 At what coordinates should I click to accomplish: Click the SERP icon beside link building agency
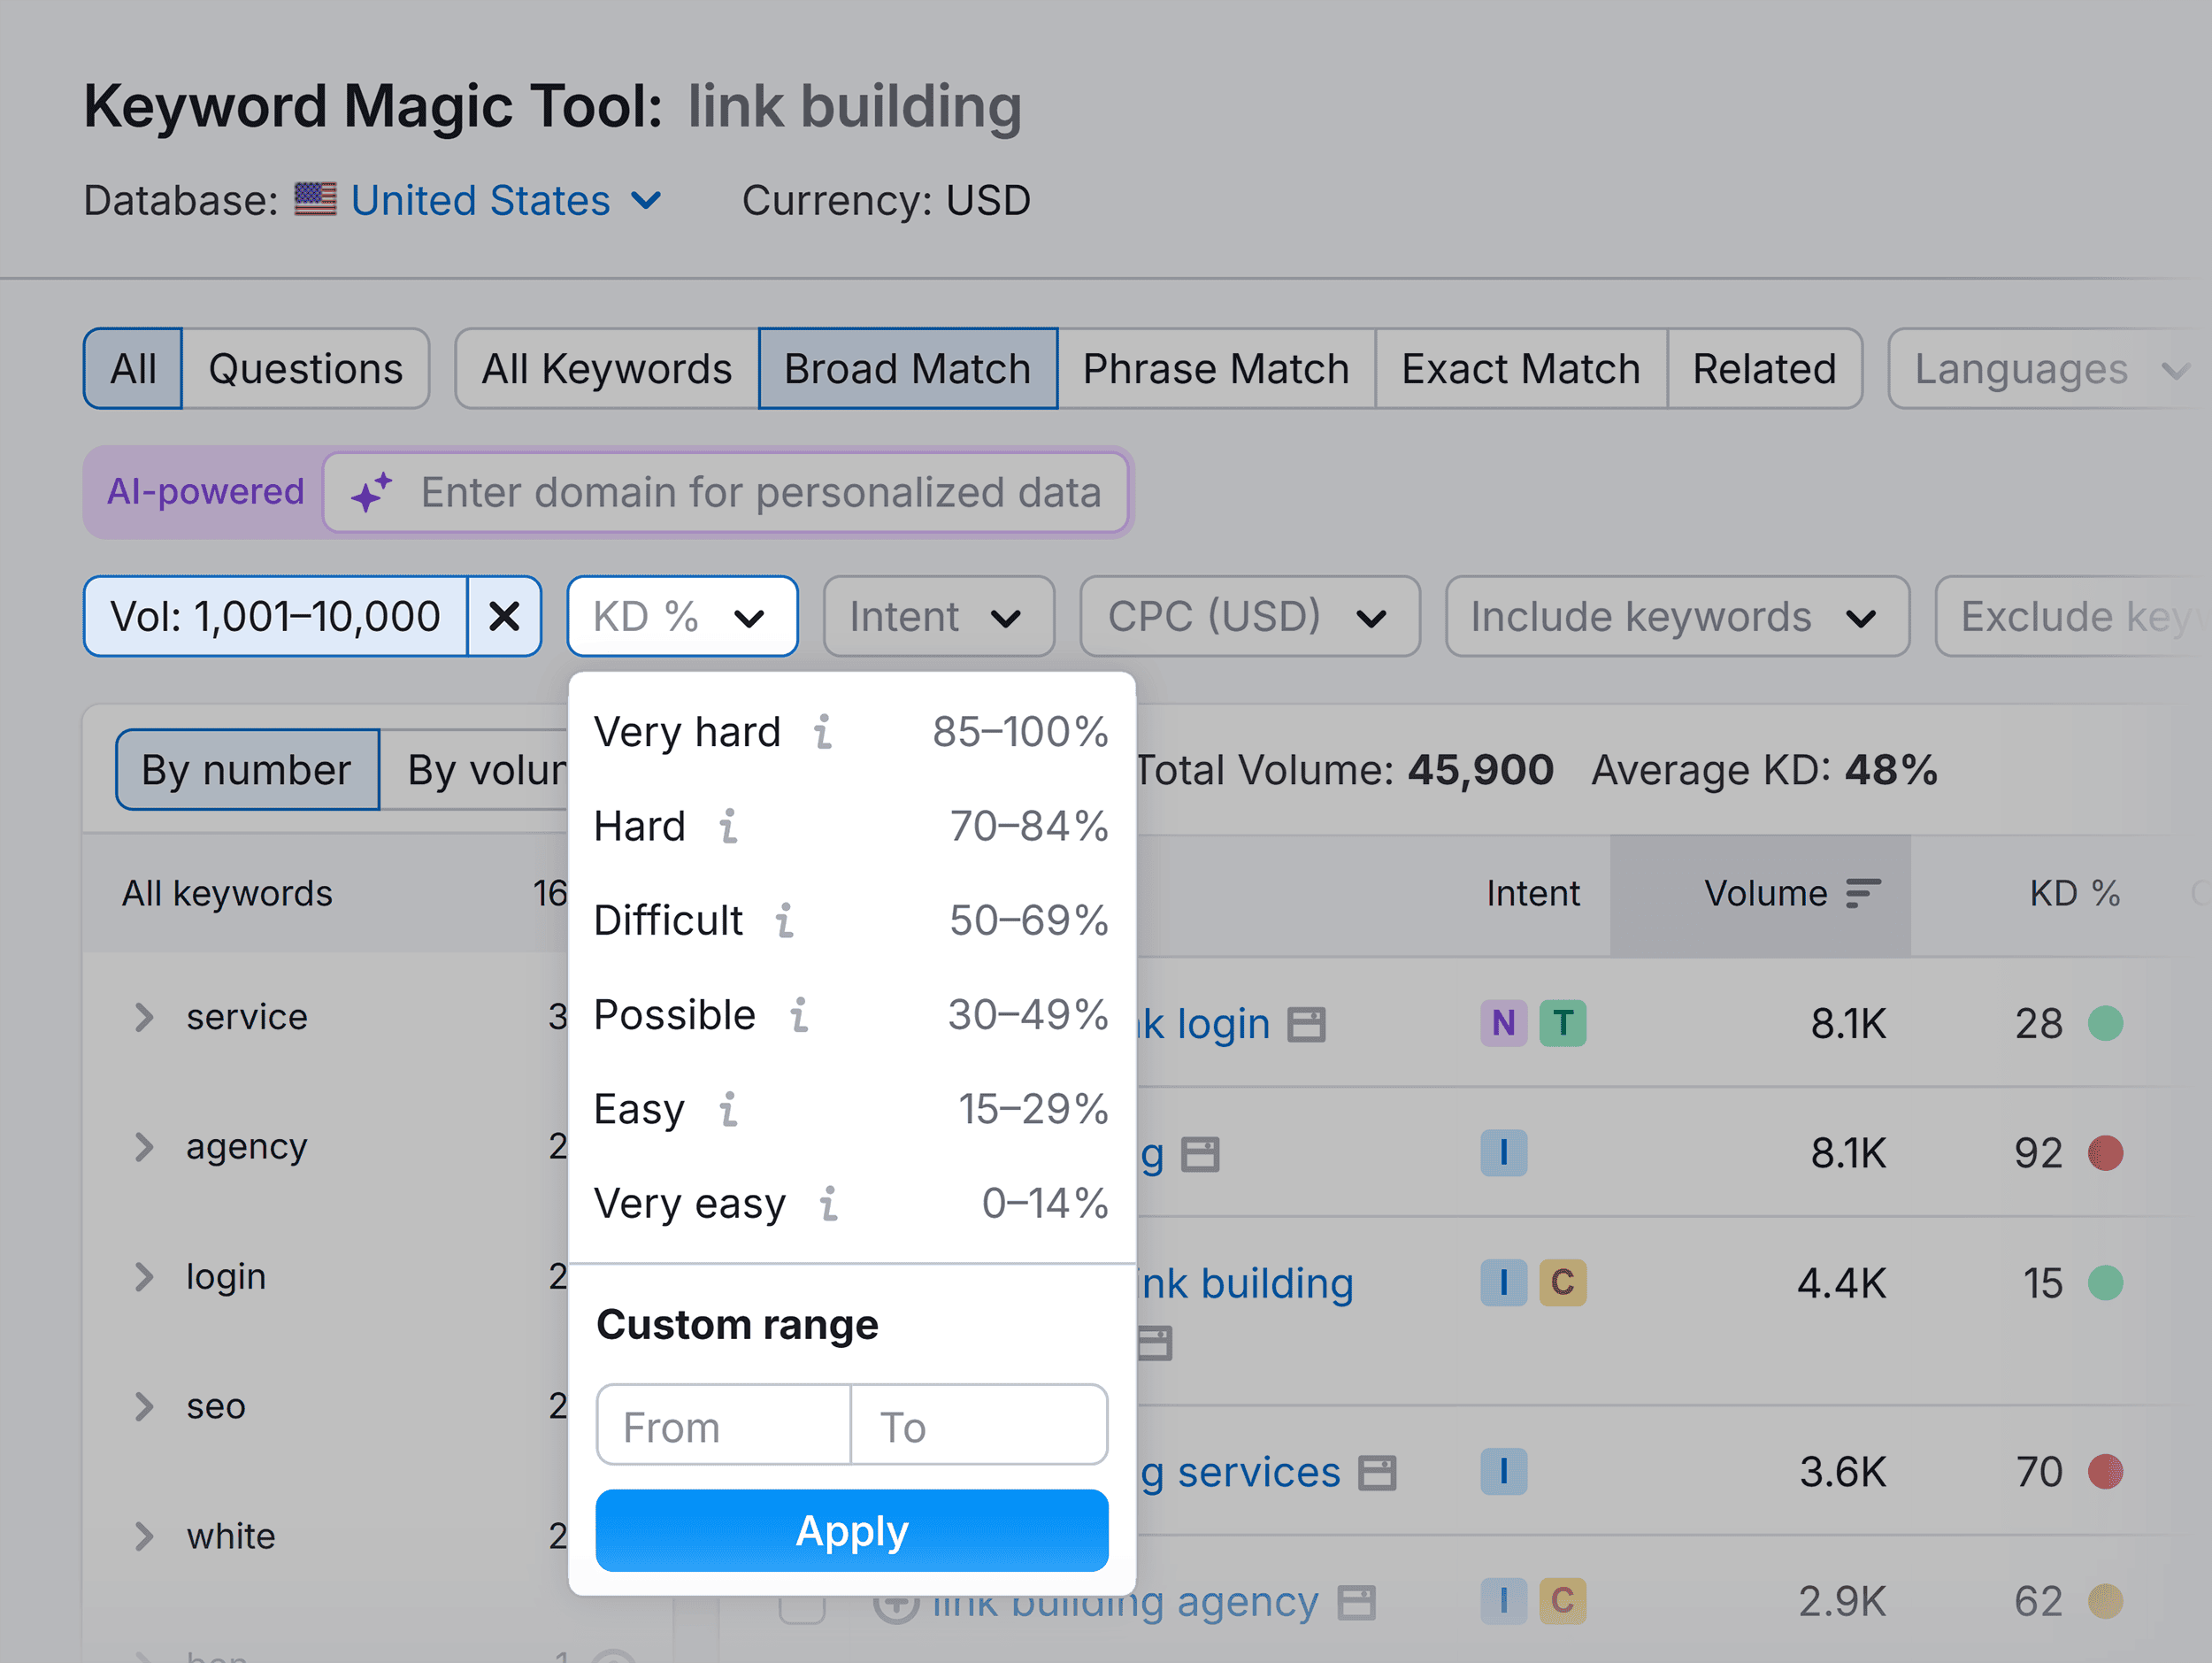1357,1602
